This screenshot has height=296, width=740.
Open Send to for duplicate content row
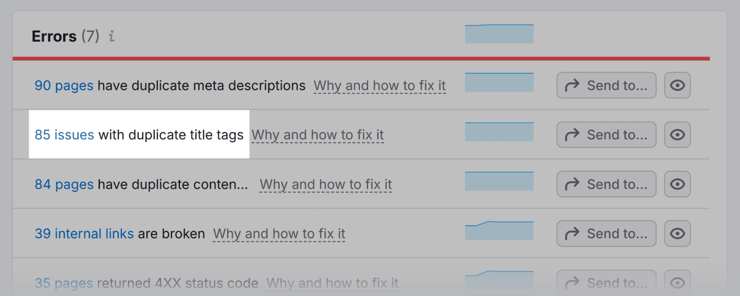[606, 184]
